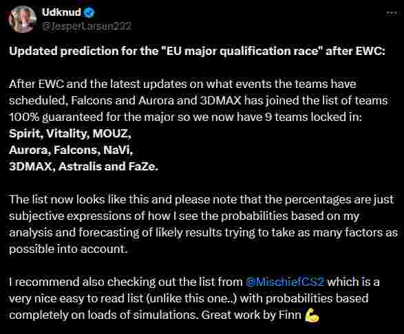Screen dimensions: 404x334
Task: Click the "Spirit, Vitality, MOUZ," line
Action: tap(70, 133)
